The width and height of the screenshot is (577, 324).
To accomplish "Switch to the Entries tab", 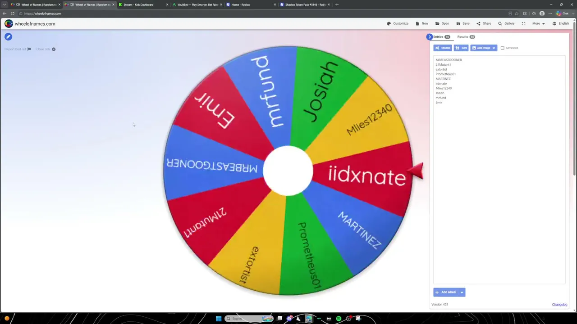I will tap(441, 37).
